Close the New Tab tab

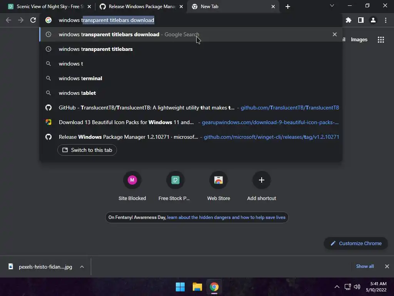[273, 7]
